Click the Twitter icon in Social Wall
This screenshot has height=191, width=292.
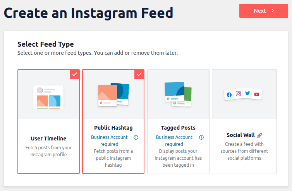[x=247, y=93]
